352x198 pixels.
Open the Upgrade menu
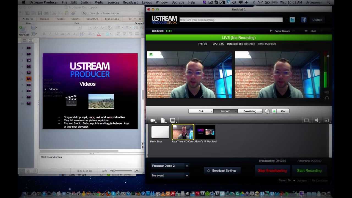[178, 2]
